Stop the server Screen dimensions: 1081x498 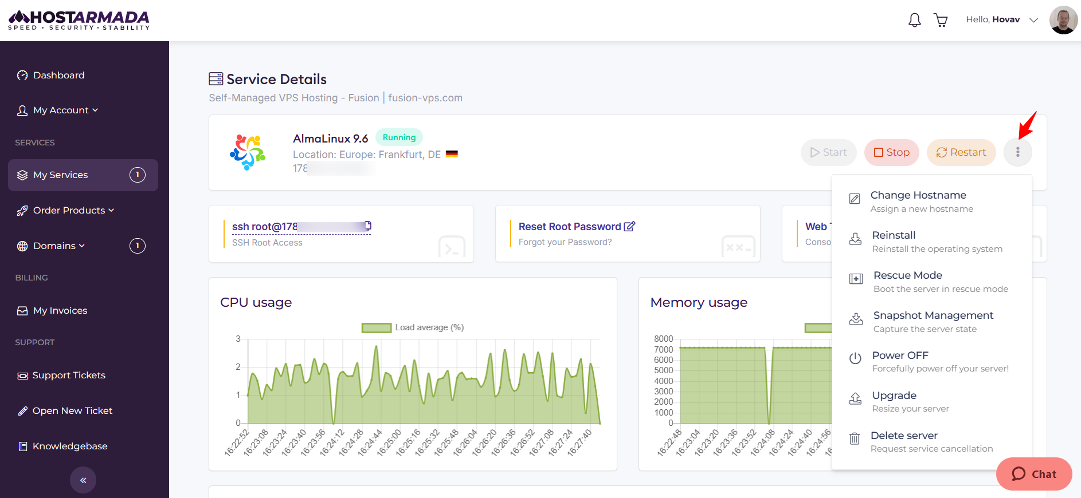coord(891,152)
